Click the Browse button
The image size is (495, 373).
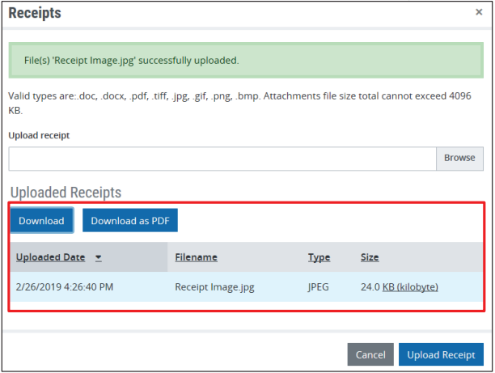[x=459, y=159]
